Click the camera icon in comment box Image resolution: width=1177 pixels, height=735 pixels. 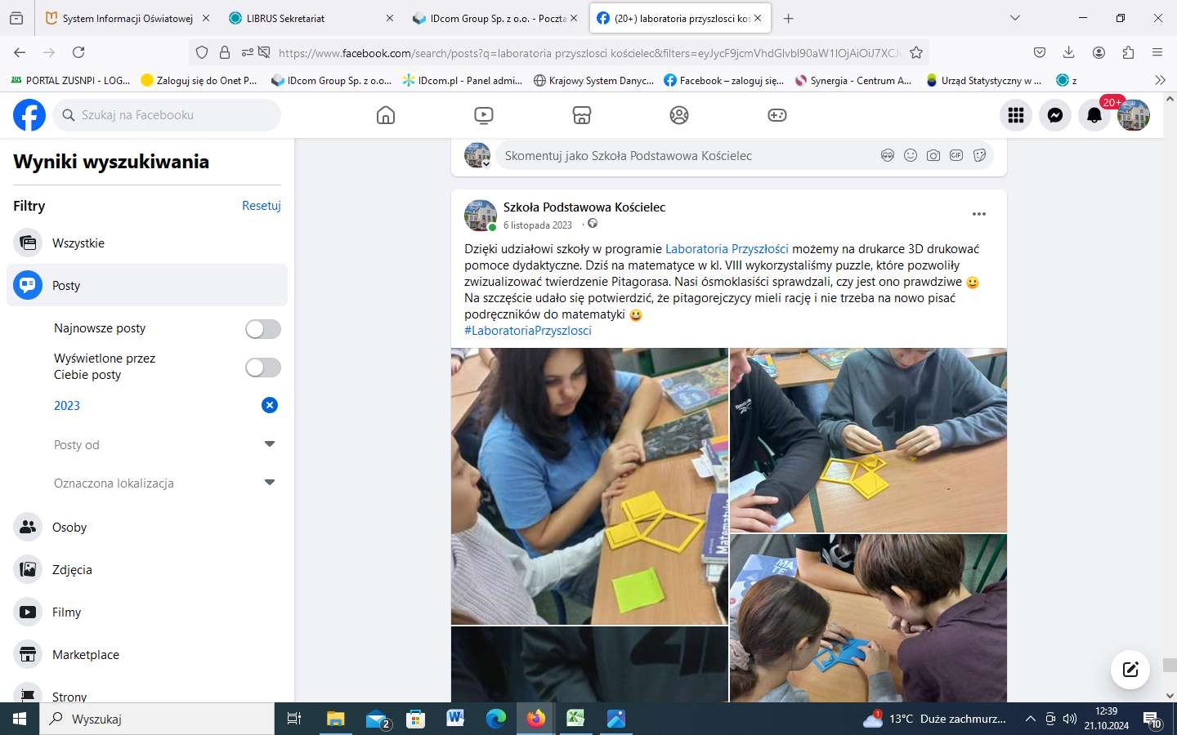tap(933, 155)
